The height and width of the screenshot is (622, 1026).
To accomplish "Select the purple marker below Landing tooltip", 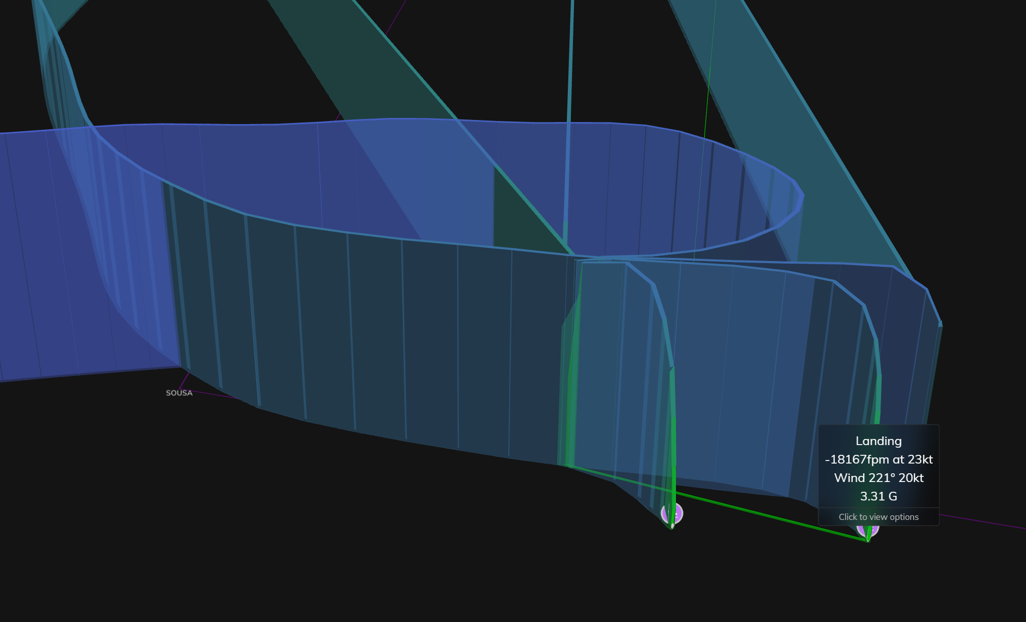I will click(873, 530).
